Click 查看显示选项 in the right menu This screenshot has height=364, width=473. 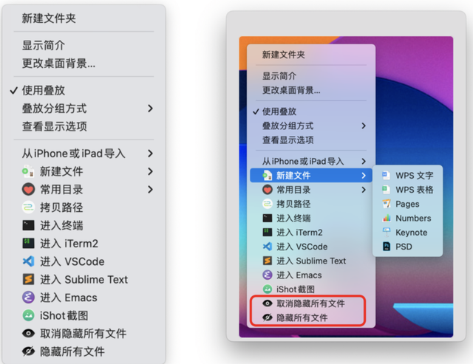pos(287,140)
